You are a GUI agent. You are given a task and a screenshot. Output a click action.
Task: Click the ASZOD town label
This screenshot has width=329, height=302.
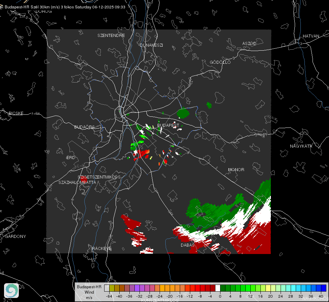click(x=249, y=43)
